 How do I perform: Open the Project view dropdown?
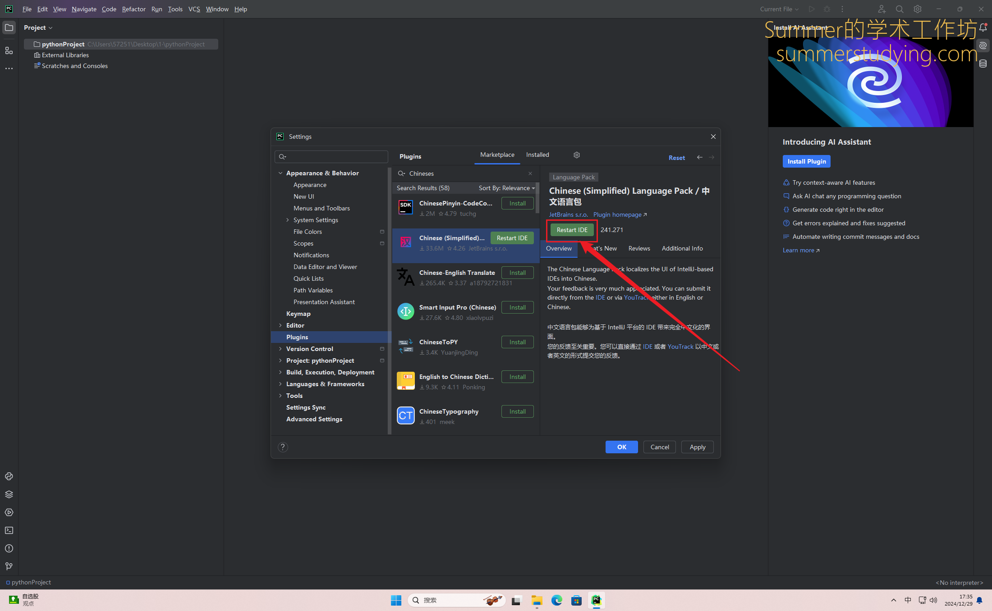pos(38,27)
